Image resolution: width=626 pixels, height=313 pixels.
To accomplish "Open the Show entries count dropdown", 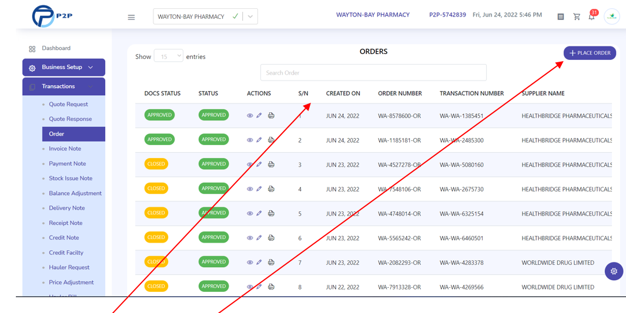I will [169, 56].
